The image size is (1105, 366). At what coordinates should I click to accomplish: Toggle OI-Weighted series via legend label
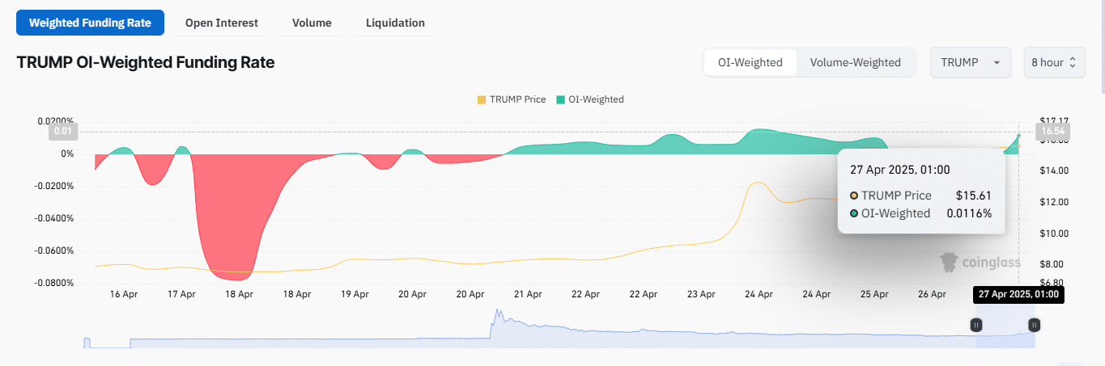(597, 99)
